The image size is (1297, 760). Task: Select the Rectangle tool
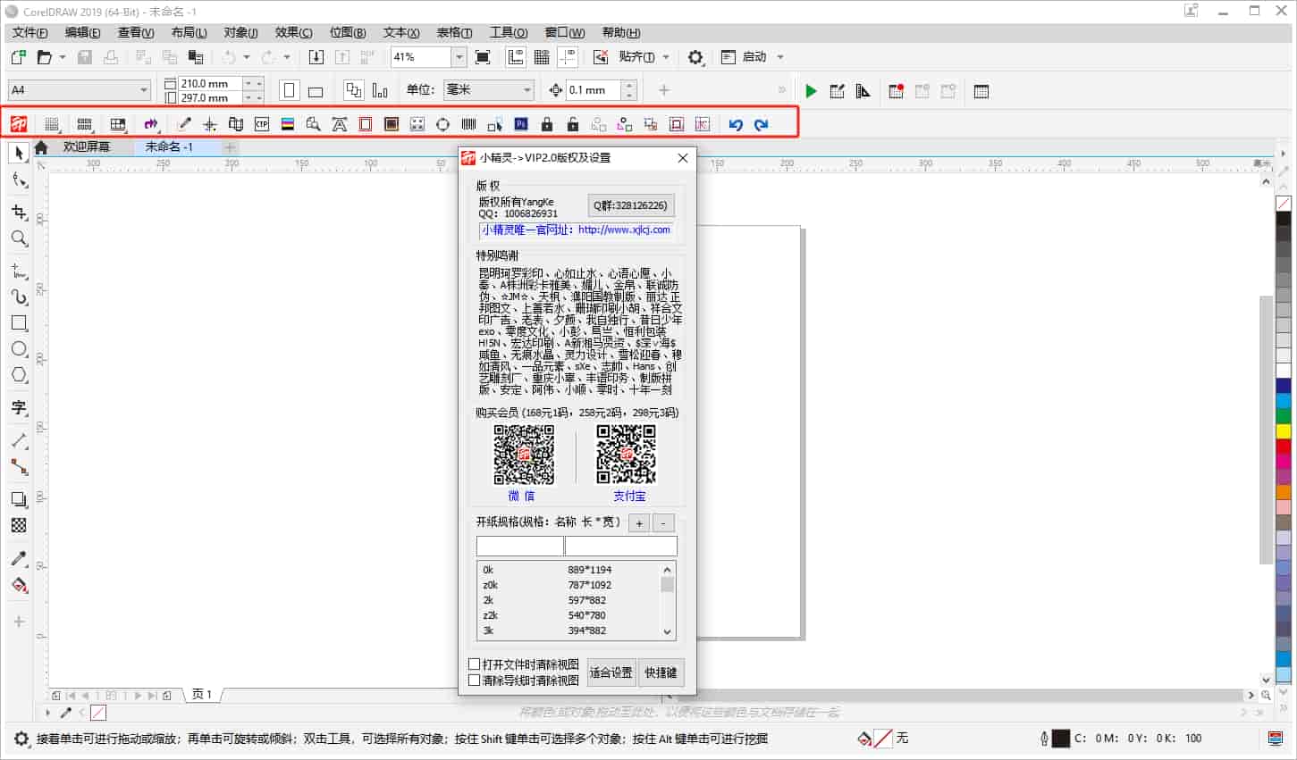[x=19, y=322]
